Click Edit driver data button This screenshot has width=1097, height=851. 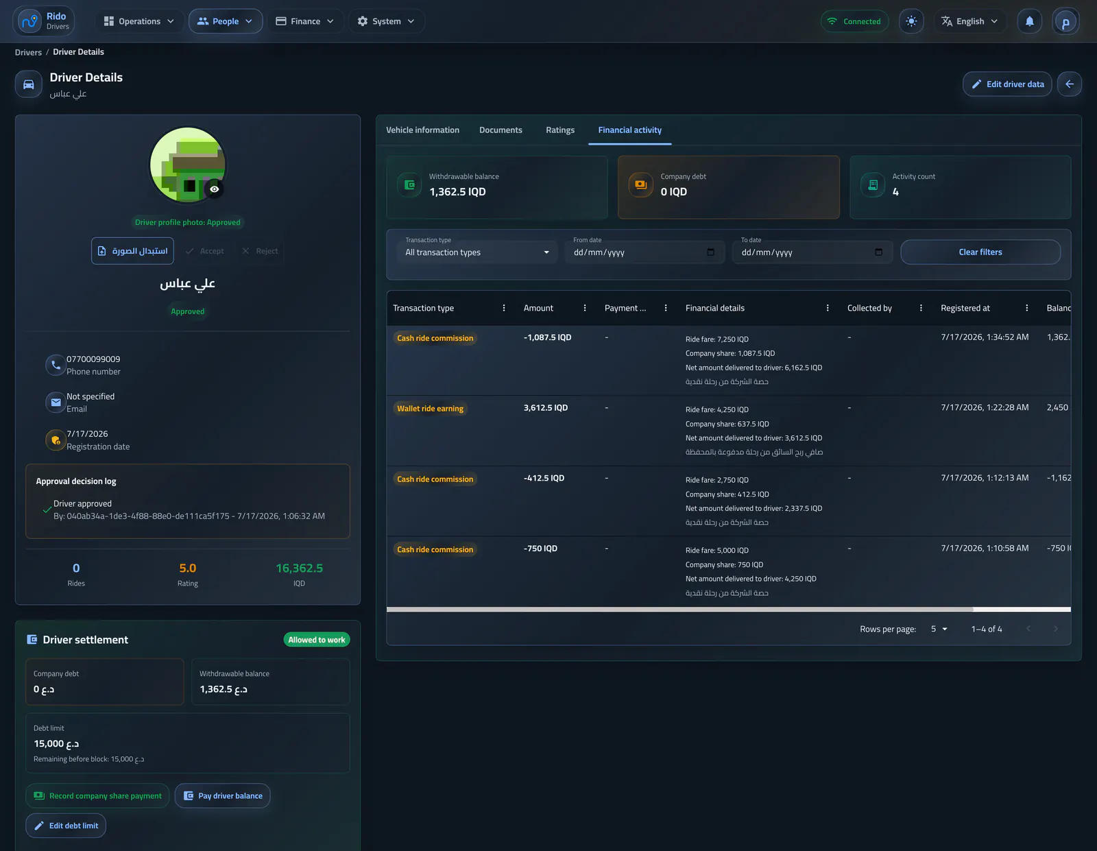click(x=1007, y=84)
